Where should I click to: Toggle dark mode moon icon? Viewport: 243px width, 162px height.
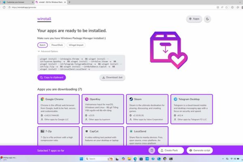[207, 19]
